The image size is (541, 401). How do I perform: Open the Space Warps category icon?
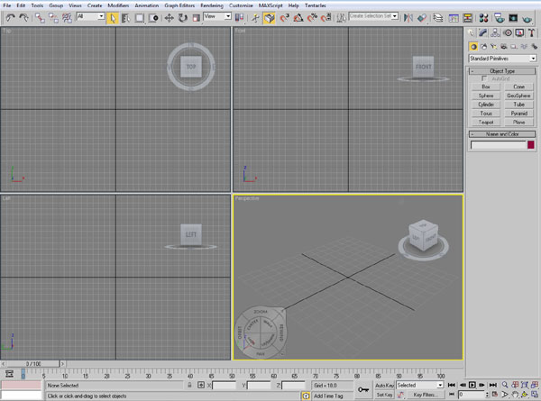(524, 47)
